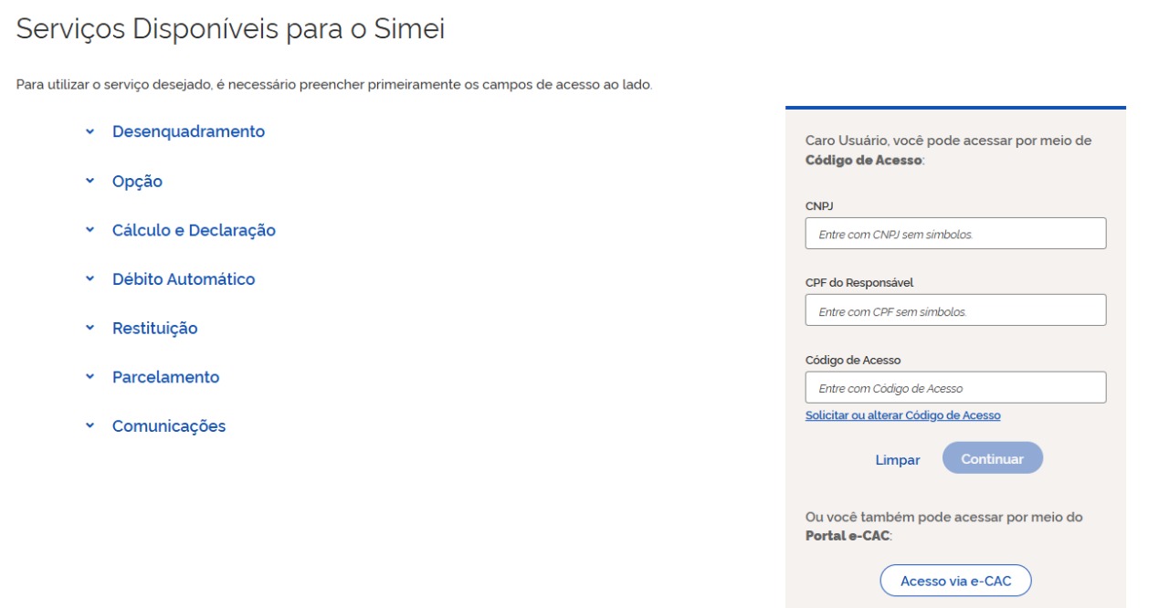1169x608 pixels.
Task: Open the Opção section label
Action: pyautogui.click(x=137, y=182)
